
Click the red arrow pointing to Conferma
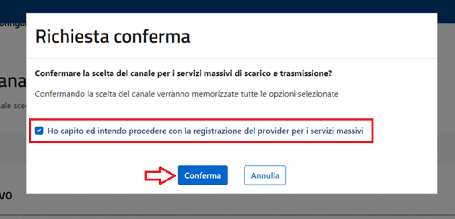[x=160, y=175]
